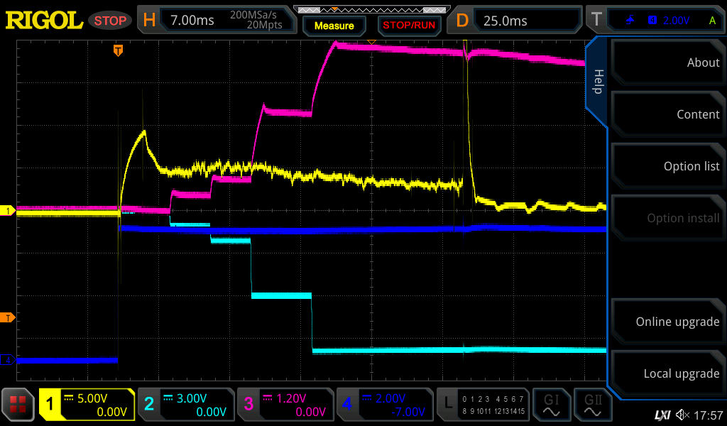Image resolution: width=727 pixels, height=426 pixels.
Task: Open the logic analyzer L digital channels panel
Action: (483, 405)
